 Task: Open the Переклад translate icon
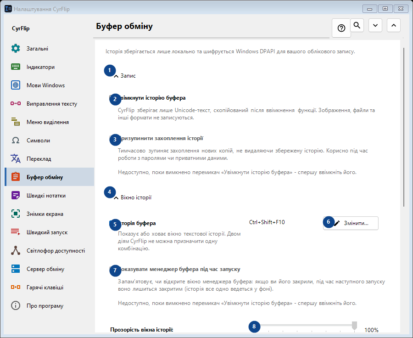pyautogui.click(x=16, y=159)
